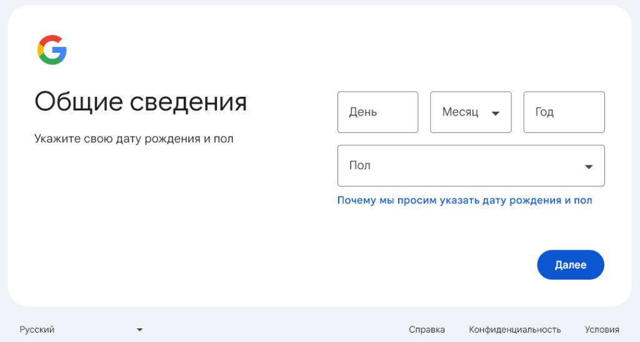The width and height of the screenshot is (640, 342).
Task: Click the День placeholder label
Action: [363, 112]
